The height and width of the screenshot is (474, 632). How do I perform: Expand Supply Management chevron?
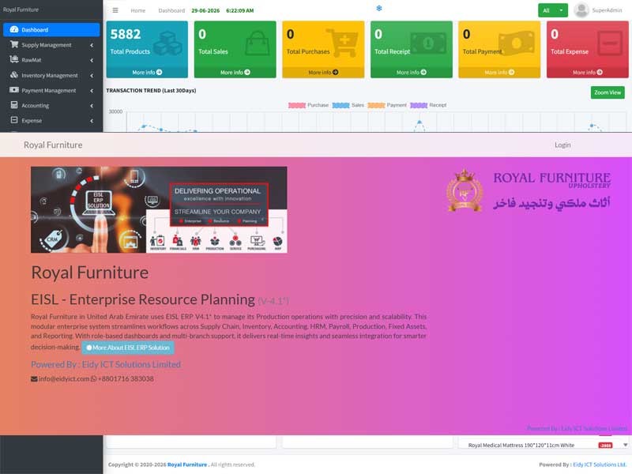coord(92,45)
